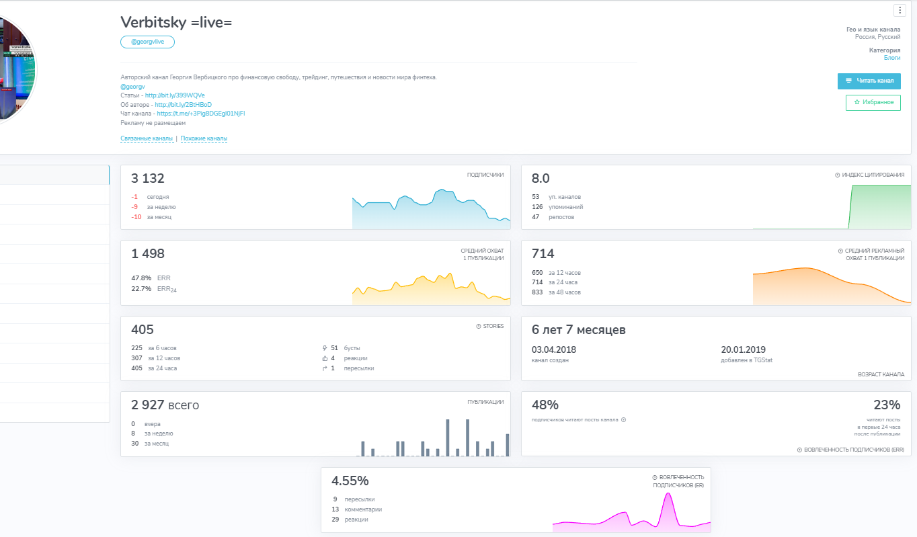Click the thumbs-up reactions icon in Stories card
The image size is (917, 537).
tap(325, 358)
